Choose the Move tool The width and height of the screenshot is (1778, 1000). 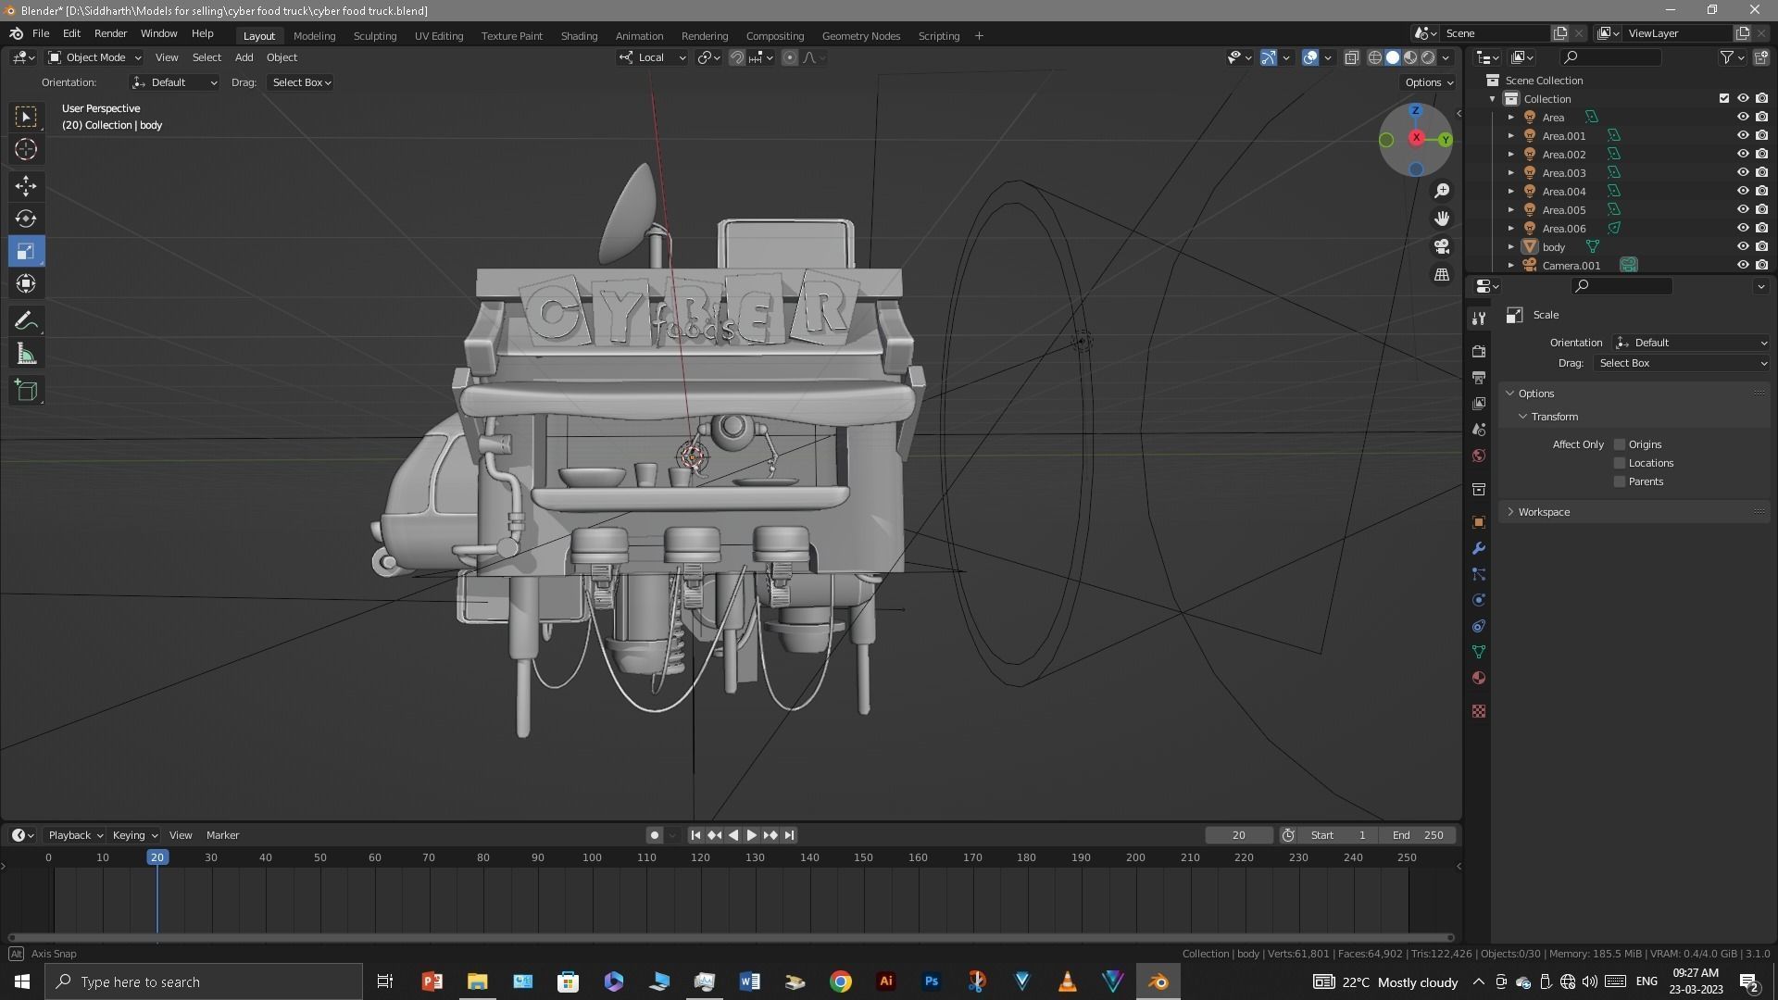[x=26, y=186]
